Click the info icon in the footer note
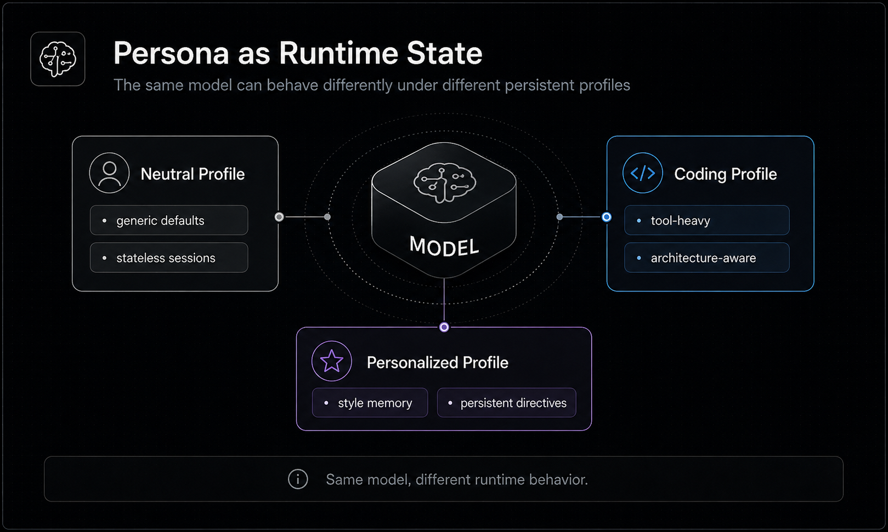The width and height of the screenshot is (888, 532). click(298, 479)
